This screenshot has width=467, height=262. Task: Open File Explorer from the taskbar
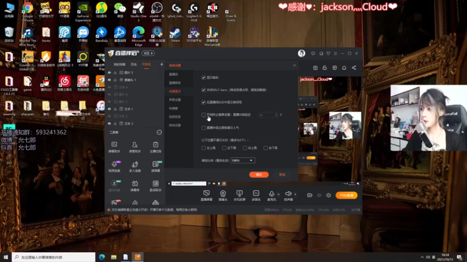coord(114,257)
